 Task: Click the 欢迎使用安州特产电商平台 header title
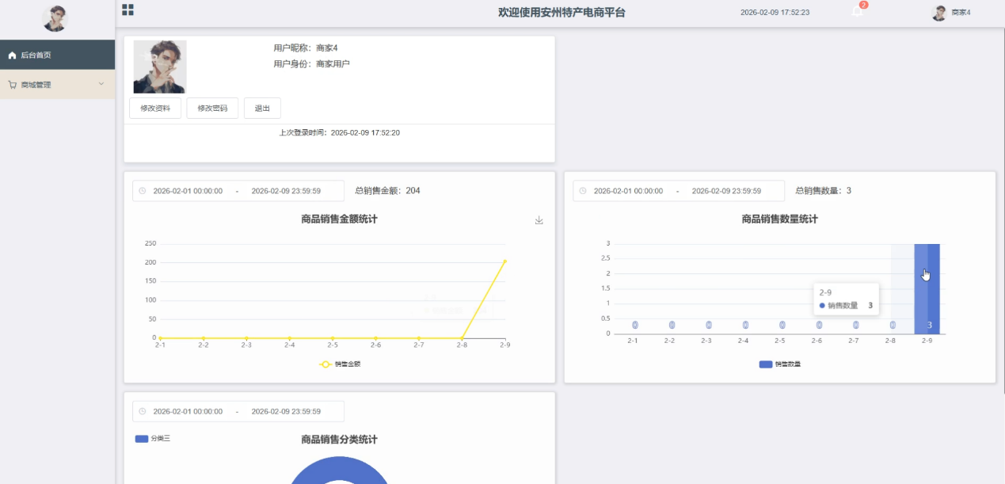[562, 13]
